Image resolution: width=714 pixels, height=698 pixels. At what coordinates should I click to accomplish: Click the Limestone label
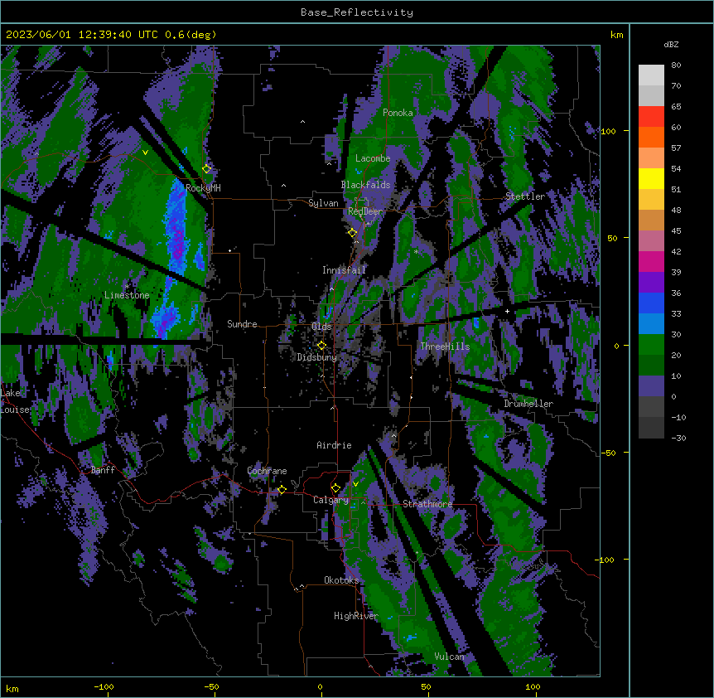point(127,295)
